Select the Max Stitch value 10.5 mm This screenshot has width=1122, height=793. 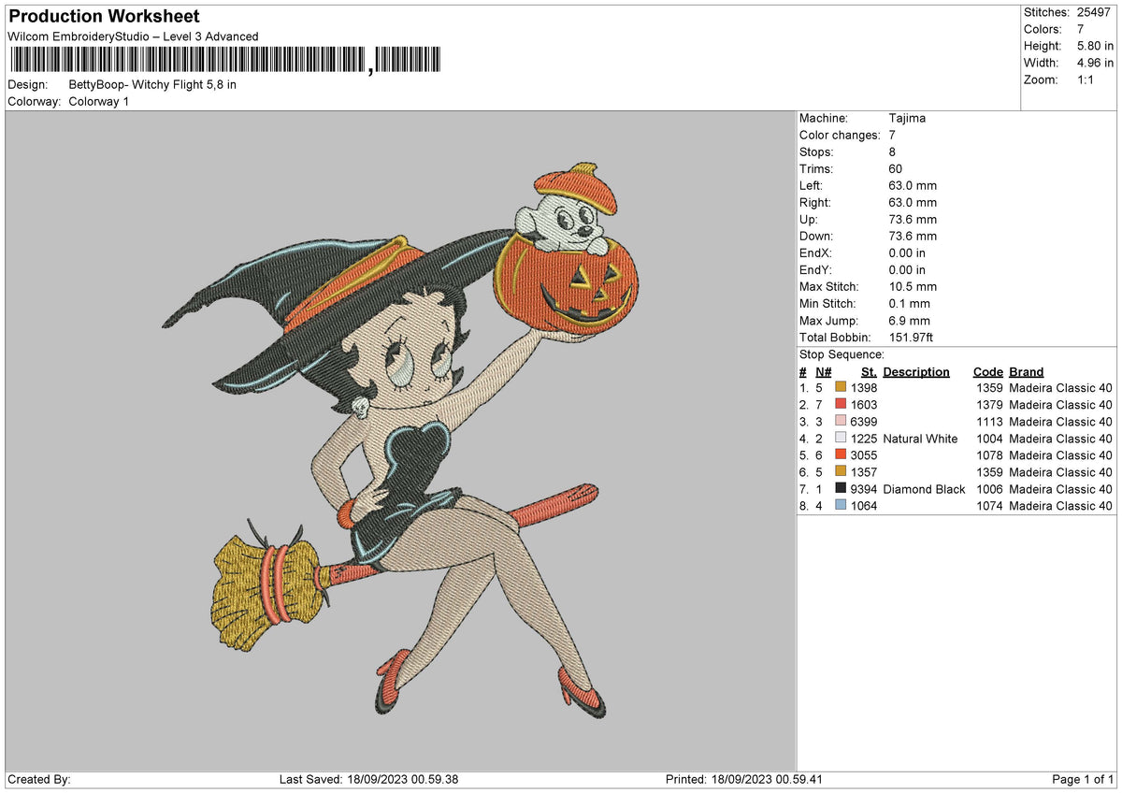(913, 286)
